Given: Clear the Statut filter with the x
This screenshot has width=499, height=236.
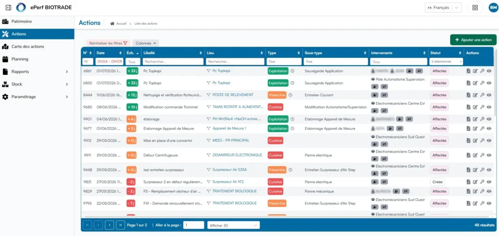Looking at the screenshot, I should (461, 62).
